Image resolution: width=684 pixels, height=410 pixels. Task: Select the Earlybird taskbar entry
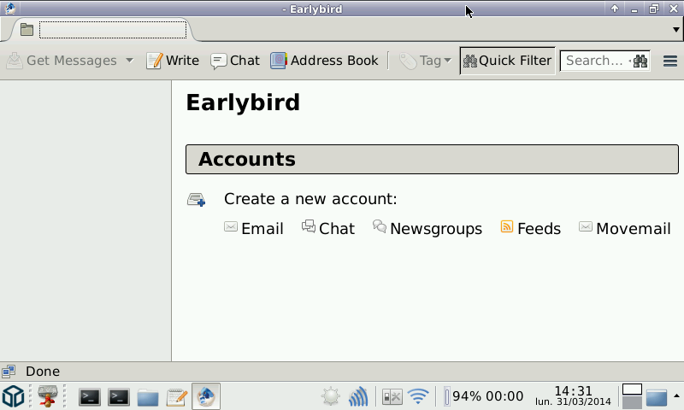206,396
